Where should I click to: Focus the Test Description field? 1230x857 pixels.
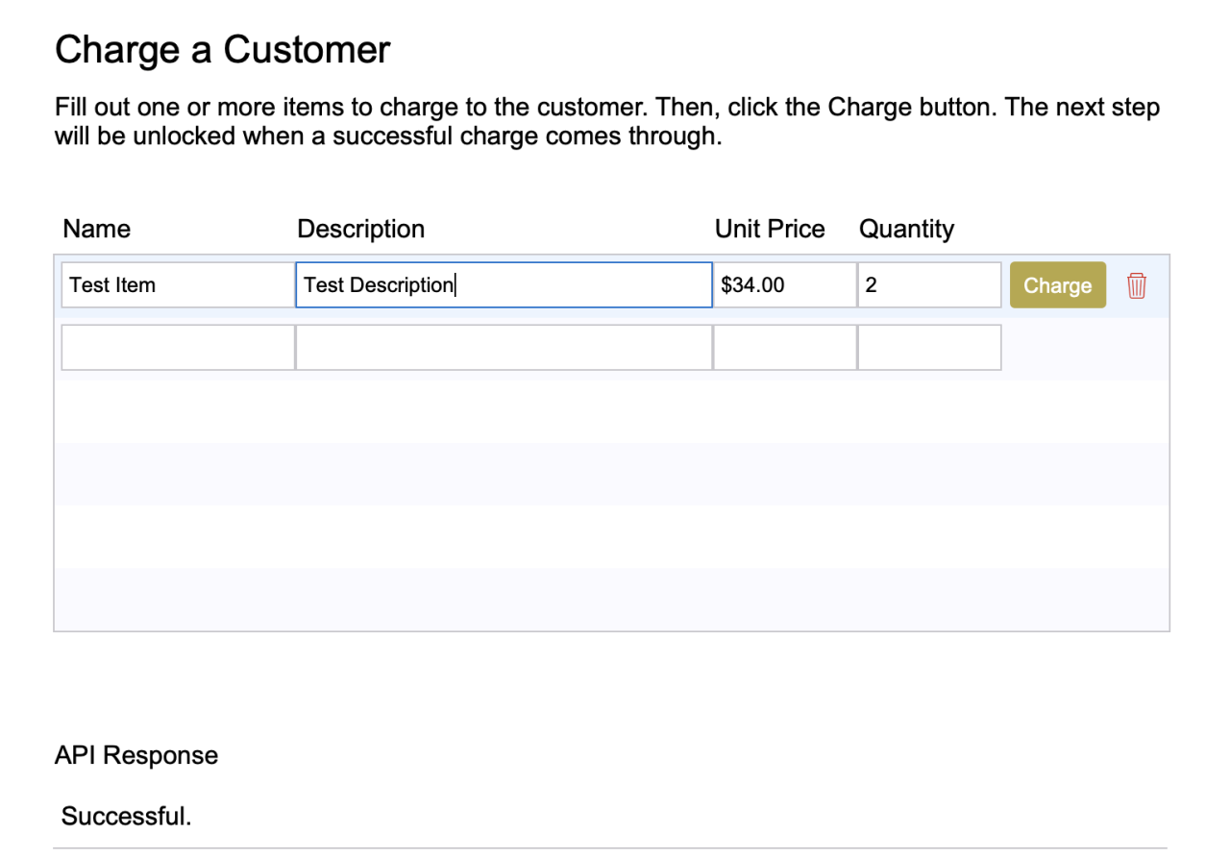tap(504, 285)
